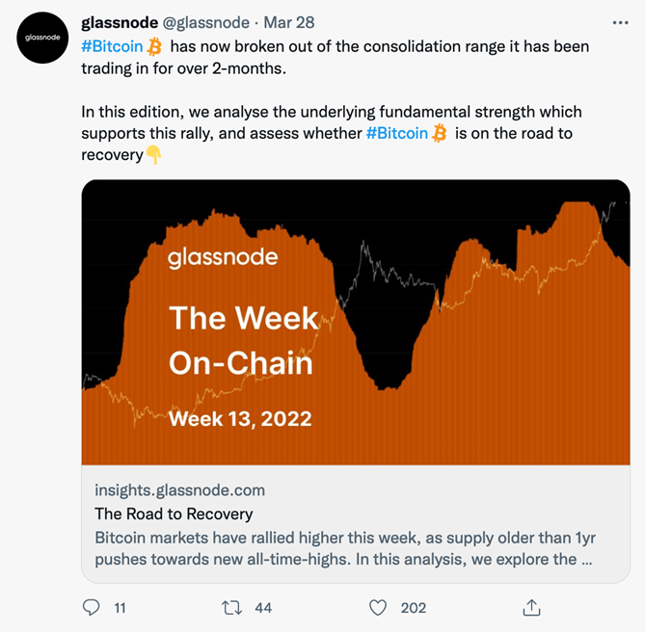Like the tweet with heart icon

tap(378, 608)
